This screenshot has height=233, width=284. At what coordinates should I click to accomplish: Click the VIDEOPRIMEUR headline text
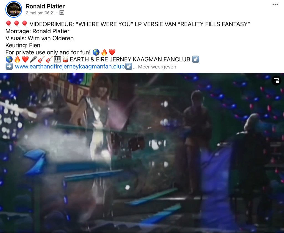click(x=140, y=24)
